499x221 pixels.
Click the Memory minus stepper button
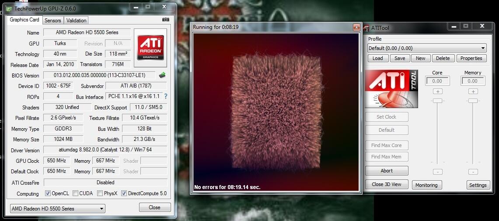(x=473, y=172)
